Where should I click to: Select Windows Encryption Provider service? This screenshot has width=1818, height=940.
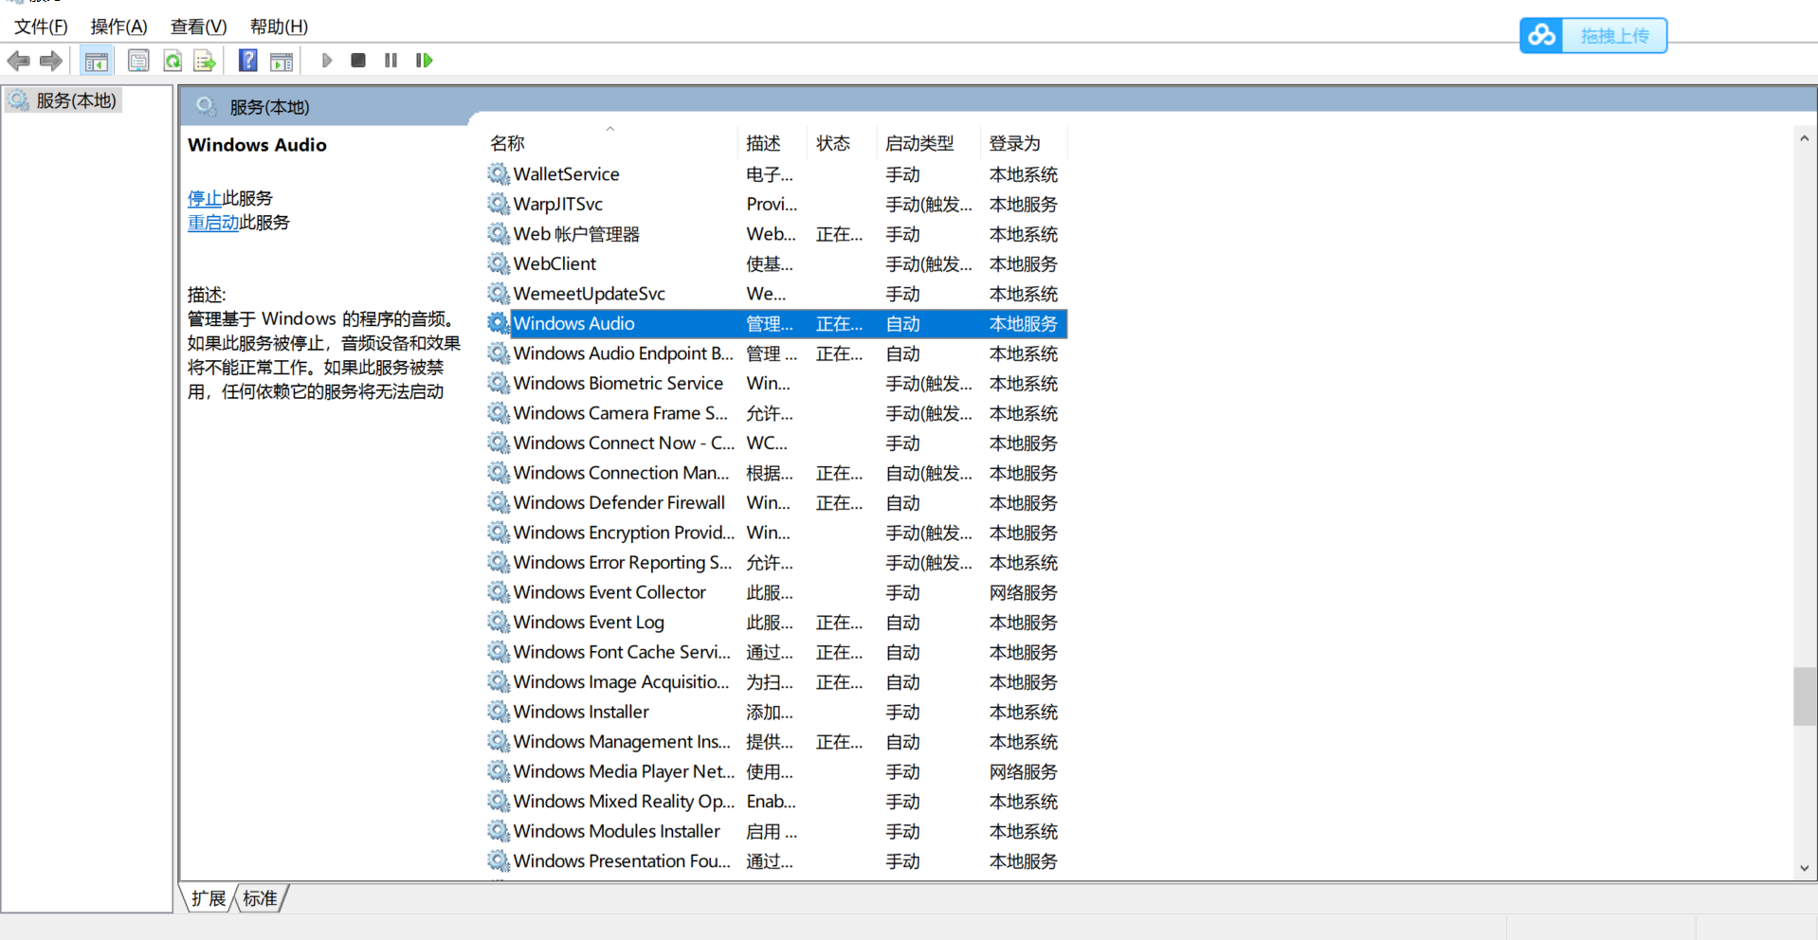[x=776, y=533]
